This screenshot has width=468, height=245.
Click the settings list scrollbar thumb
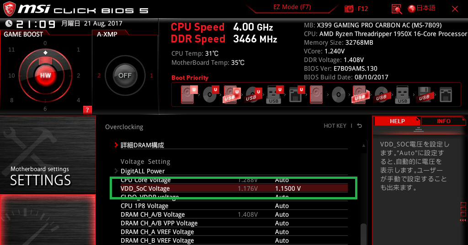click(363, 234)
